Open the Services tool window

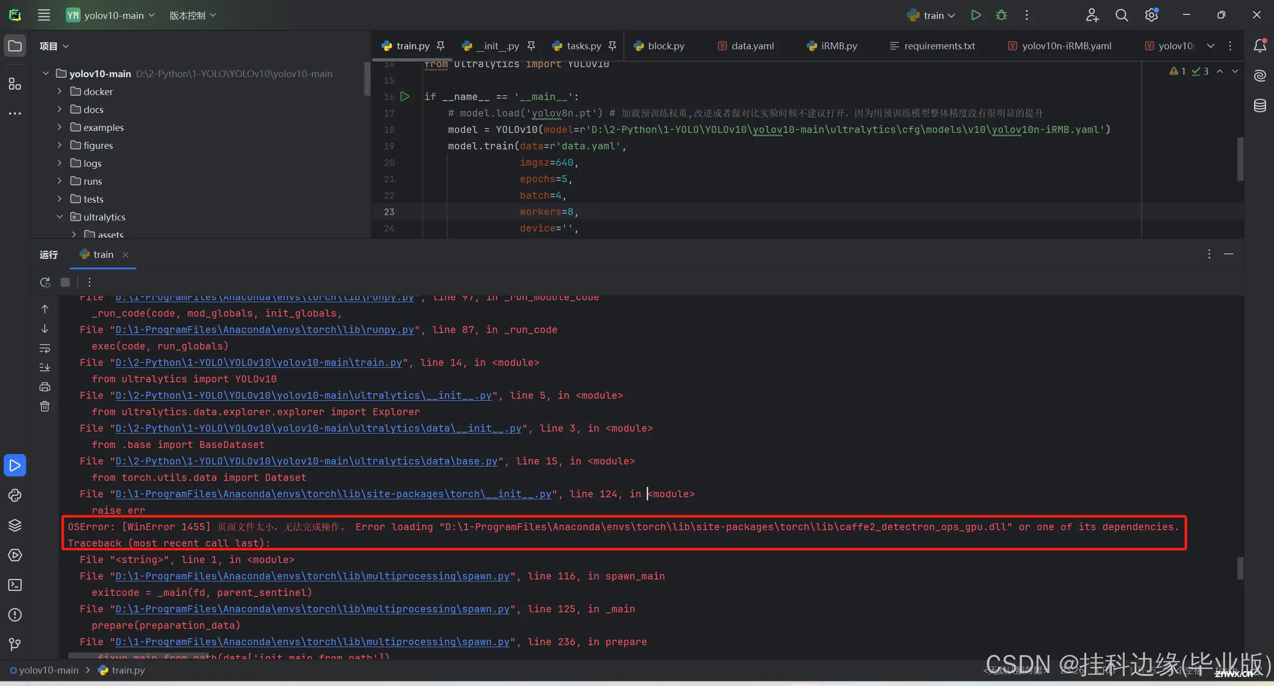point(15,555)
